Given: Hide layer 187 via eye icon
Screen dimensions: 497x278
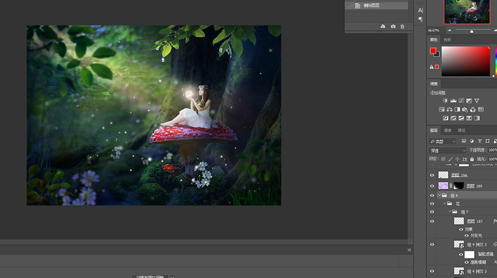Looking at the screenshot, I should point(432,221).
